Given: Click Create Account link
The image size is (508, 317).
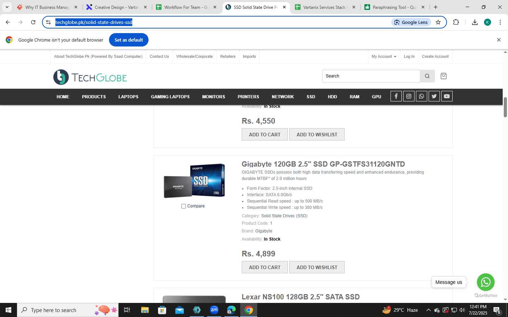Looking at the screenshot, I should tap(435, 56).
